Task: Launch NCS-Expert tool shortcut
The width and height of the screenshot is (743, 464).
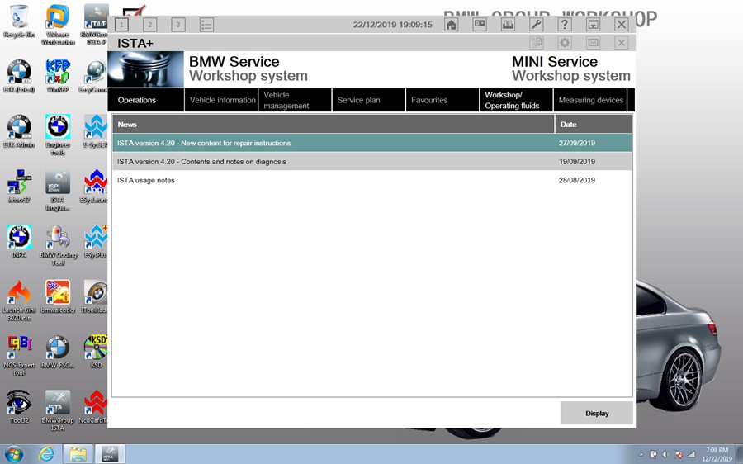Action: 19,356
